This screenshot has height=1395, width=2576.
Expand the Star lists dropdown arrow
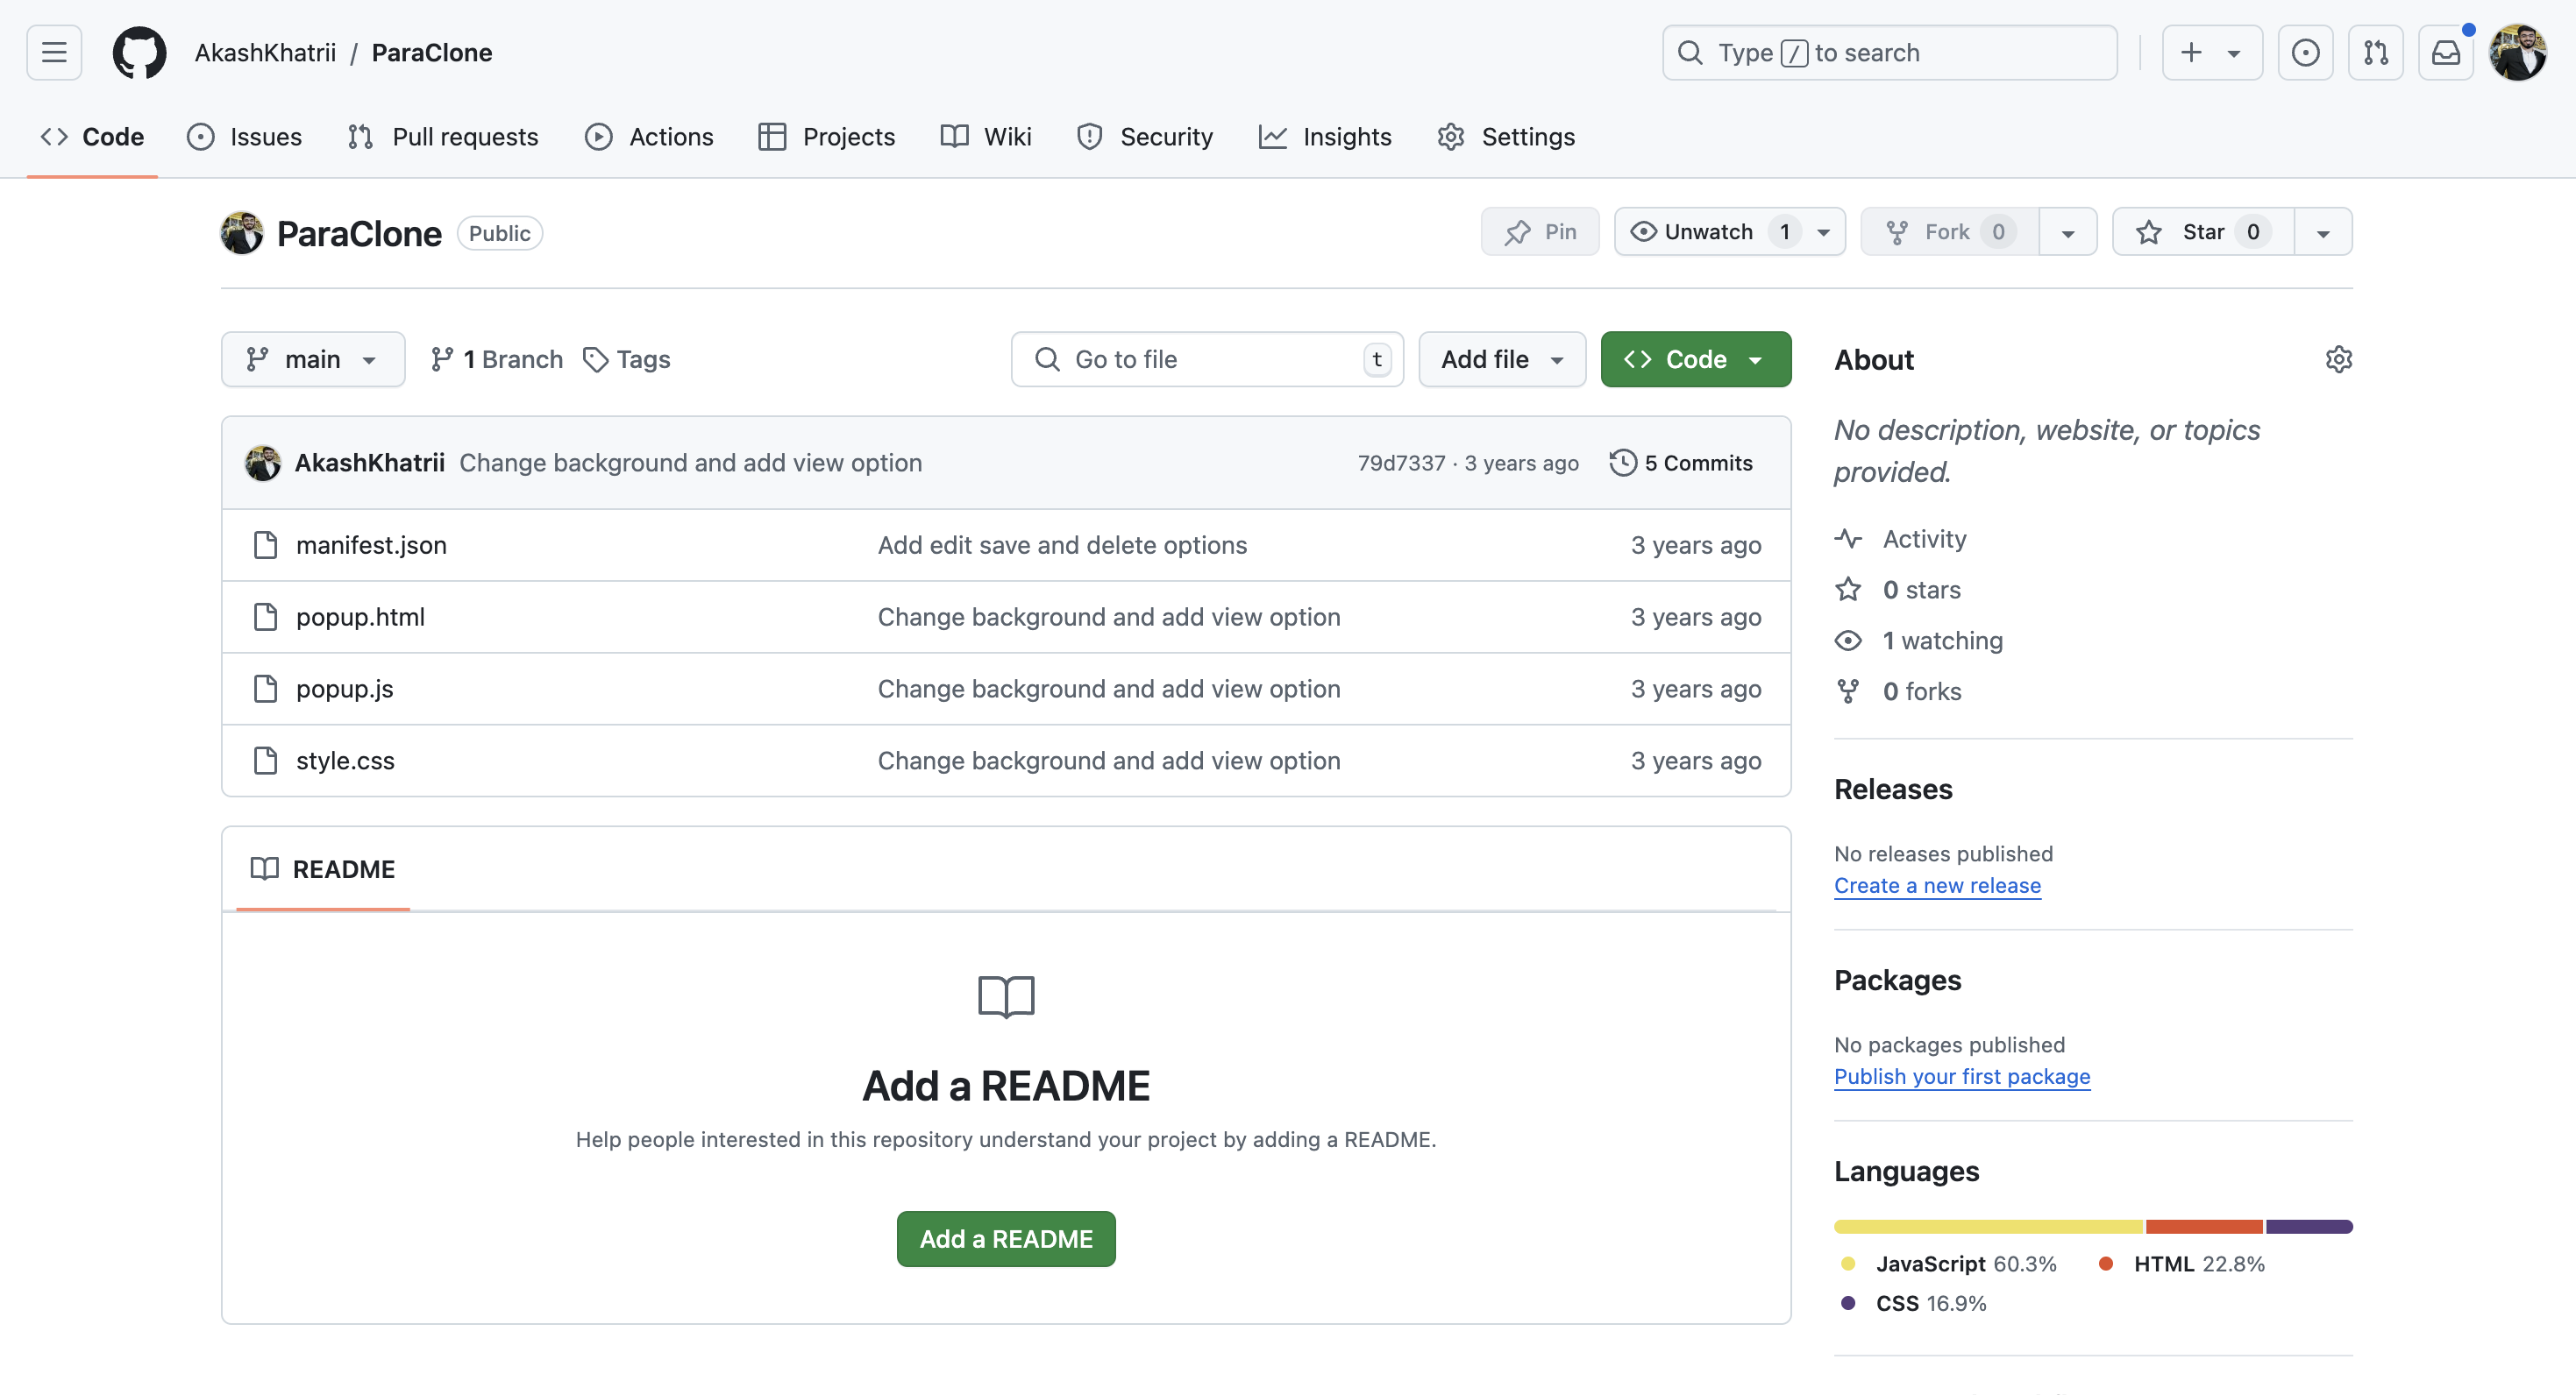(x=2323, y=232)
